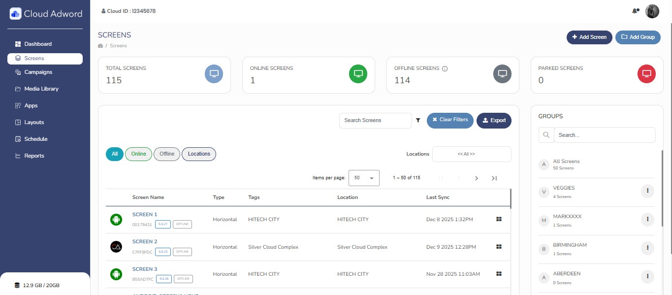Viewport: 672px width, 295px height.
Task: Toggle the Locations filter chip
Action: (x=199, y=154)
